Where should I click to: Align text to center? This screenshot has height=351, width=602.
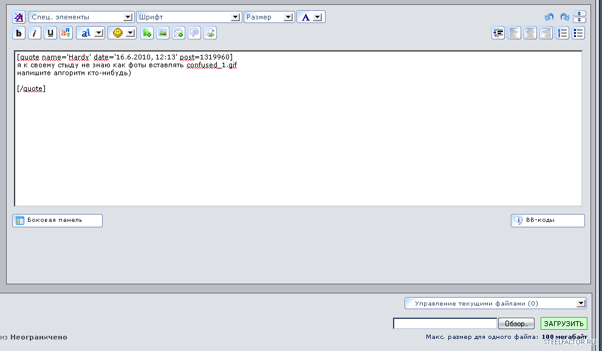click(530, 33)
